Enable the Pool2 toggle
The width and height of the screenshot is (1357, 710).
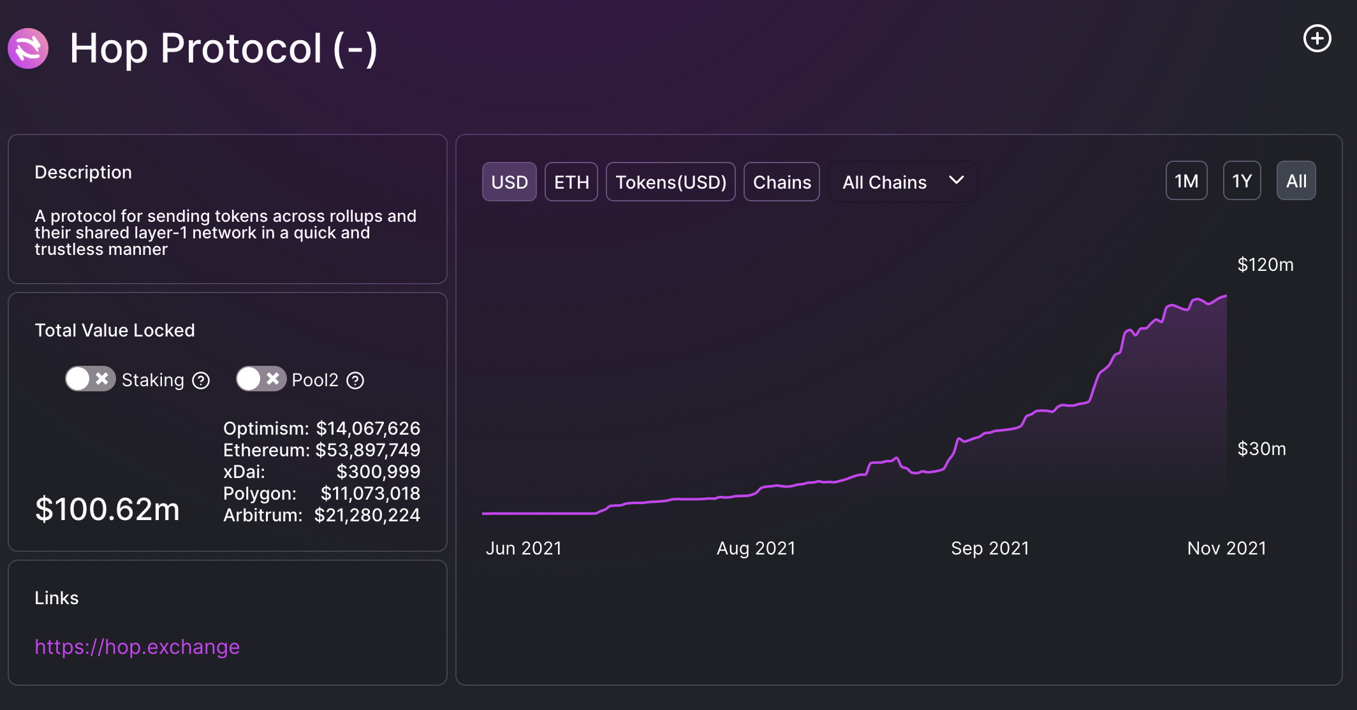pyautogui.click(x=261, y=379)
